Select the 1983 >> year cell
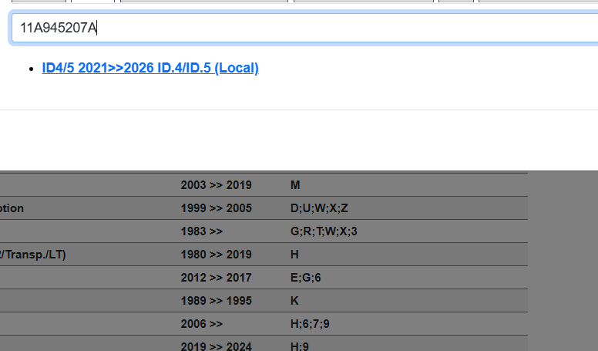 coord(201,231)
